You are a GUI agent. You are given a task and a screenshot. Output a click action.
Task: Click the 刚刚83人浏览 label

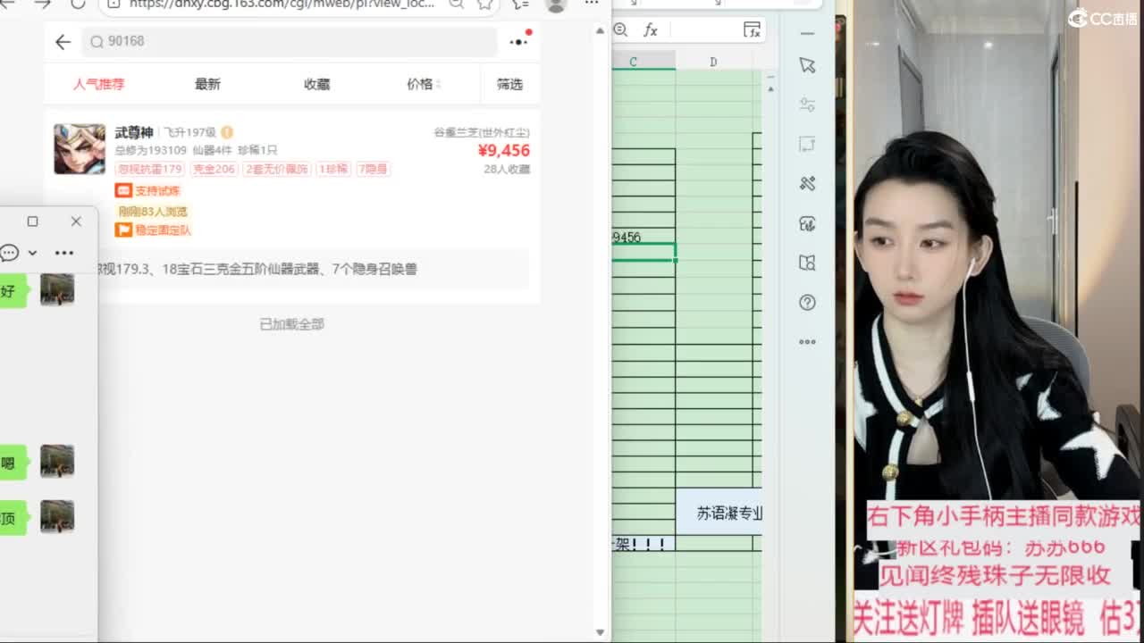(153, 212)
